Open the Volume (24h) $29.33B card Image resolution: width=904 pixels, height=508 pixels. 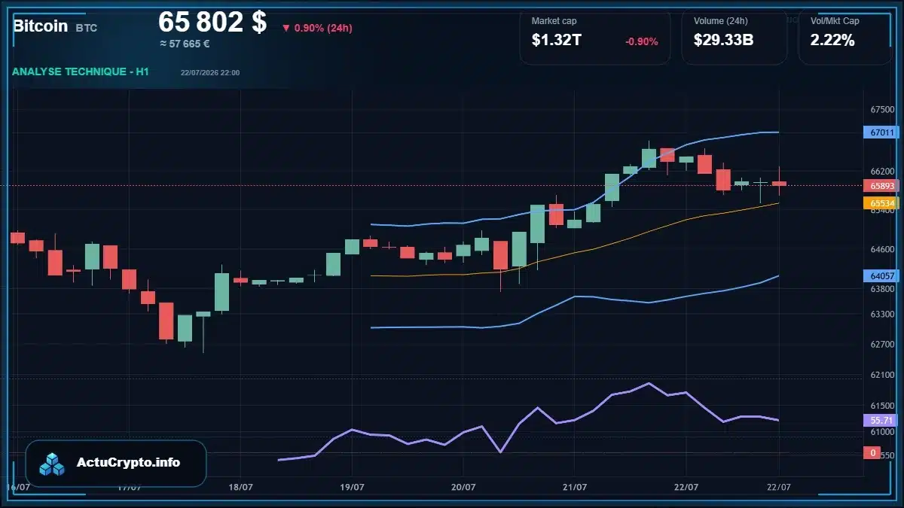click(734, 36)
